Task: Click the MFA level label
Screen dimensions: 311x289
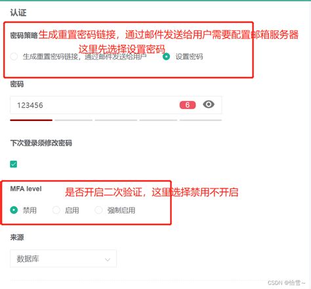Action: pyautogui.click(x=26, y=189)
